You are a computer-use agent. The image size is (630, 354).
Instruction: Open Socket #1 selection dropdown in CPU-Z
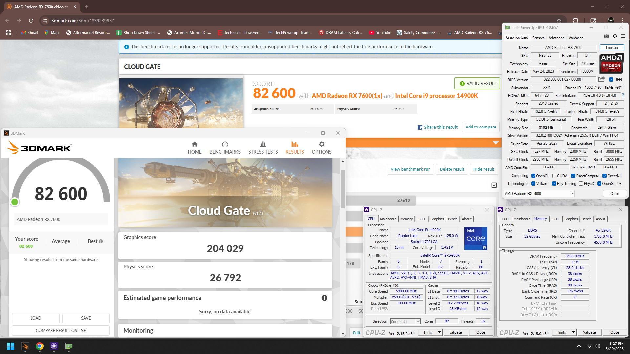[x=405, y=322]
